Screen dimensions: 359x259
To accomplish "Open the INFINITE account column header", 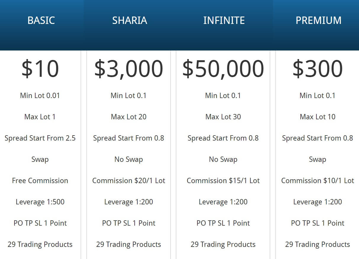I will click(224, 20).
